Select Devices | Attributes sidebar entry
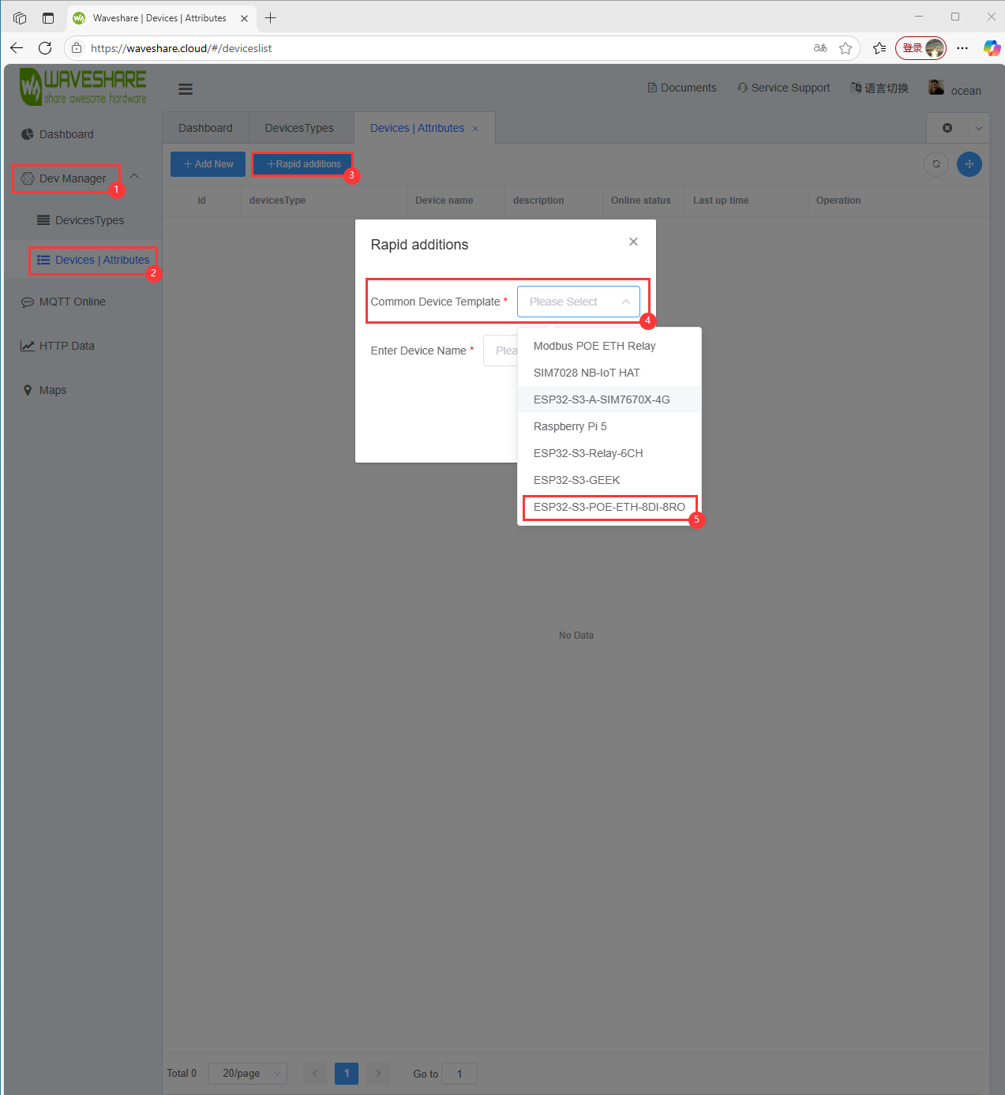The image size is (1005, 1095). click(93, 260)
